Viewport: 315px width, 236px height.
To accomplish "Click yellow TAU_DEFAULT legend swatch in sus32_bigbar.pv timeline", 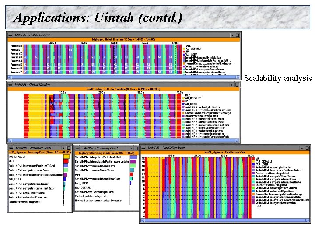I will coord(183,98).
